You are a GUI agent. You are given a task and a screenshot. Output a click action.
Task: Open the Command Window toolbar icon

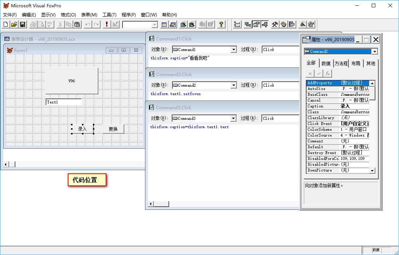click(164, 24)
